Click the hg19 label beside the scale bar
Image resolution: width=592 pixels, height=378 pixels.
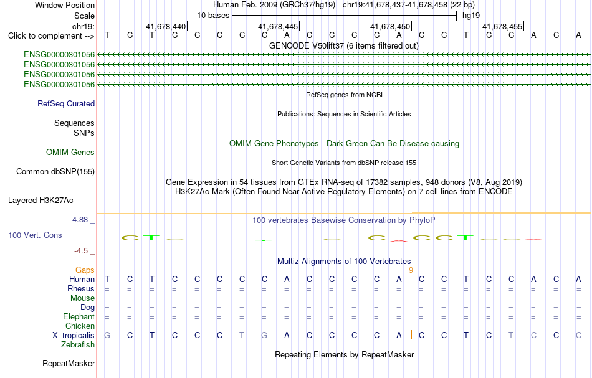click(x=471, y=16)
